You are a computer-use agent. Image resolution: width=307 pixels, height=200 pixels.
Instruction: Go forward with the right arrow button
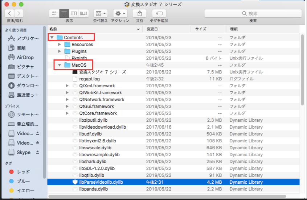coord(19,13)
